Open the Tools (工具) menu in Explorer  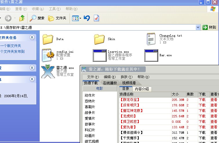click(55, 9)
